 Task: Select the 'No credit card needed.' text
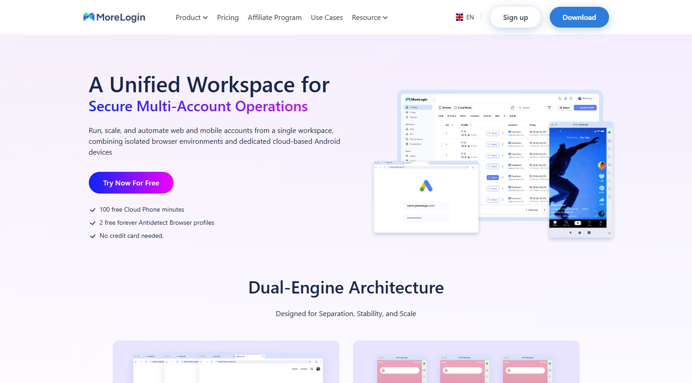click(x=131, y=236)
